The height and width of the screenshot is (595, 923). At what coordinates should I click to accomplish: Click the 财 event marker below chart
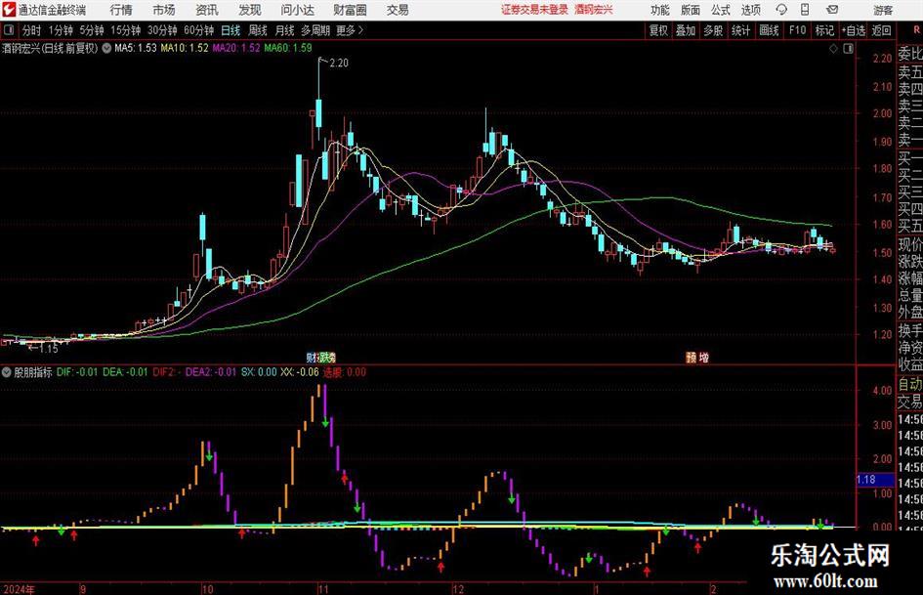click(x=311, y=357)
